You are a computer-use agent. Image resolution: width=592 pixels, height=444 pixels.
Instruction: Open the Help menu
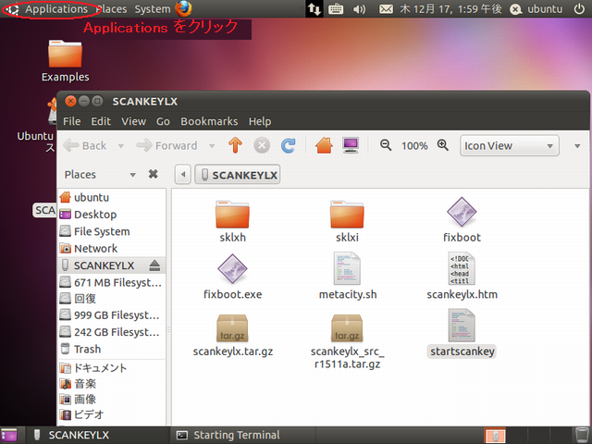click(260, 121)
